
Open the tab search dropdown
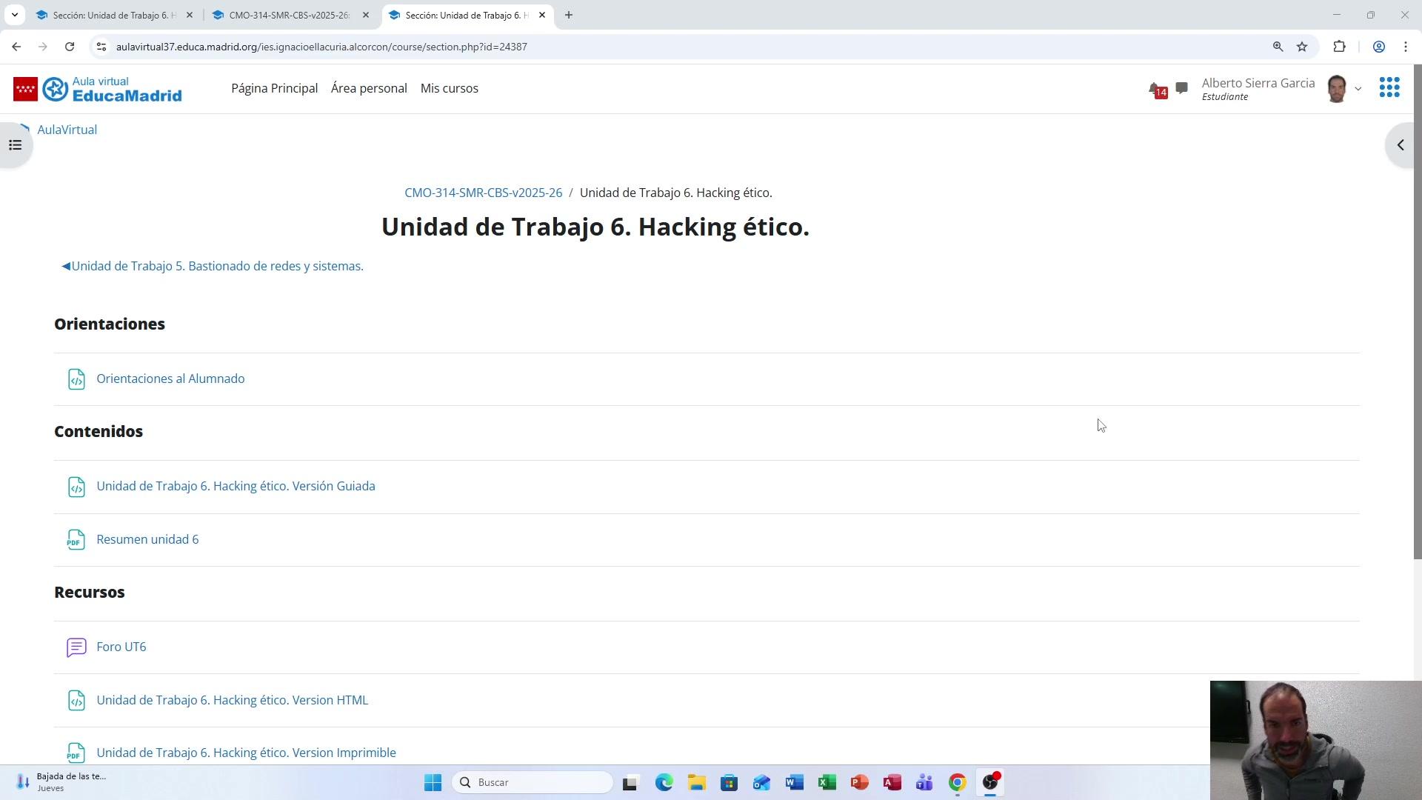pos(14,15)
